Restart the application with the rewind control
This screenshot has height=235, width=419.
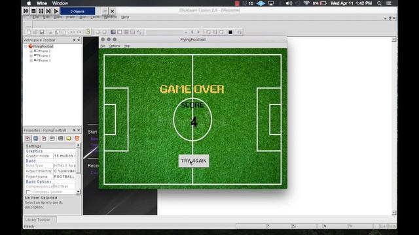26,11
